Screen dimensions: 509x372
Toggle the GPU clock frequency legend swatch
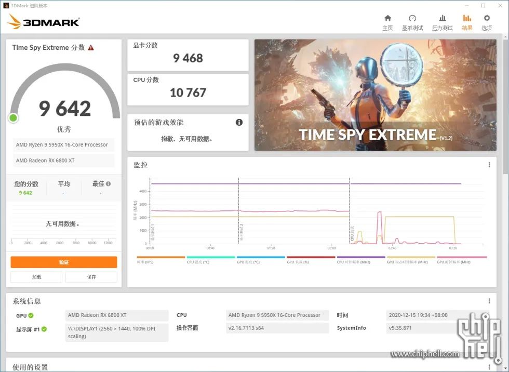click(462, 257)
